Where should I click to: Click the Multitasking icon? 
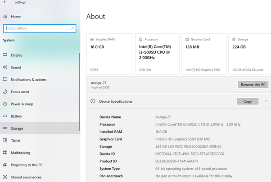tap(5, 152)
